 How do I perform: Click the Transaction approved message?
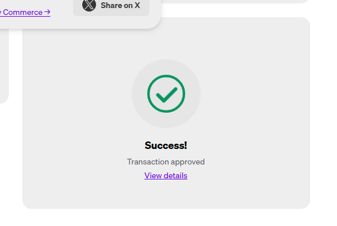click(x=166, y=162)
